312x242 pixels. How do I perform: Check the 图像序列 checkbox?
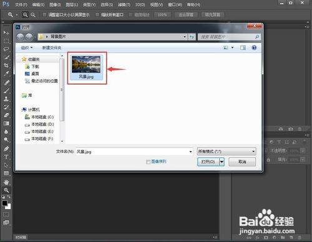coord(148,162)
